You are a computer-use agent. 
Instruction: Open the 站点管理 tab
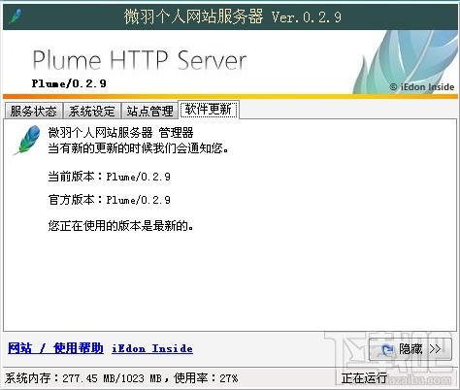coord(149,111)
